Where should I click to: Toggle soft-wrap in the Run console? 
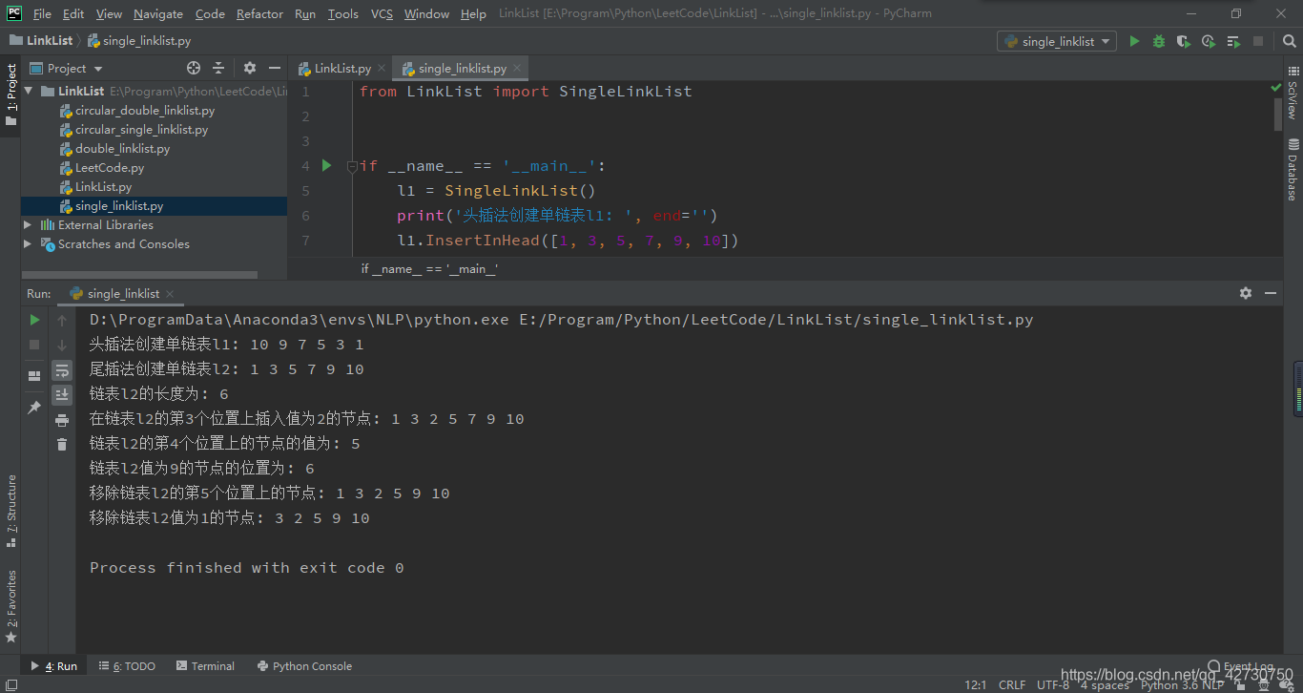click(62, 369)
